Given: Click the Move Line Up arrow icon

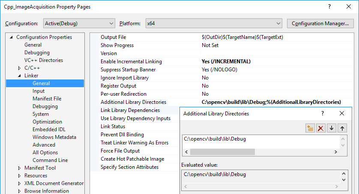Looking at the screenshot, I should click(x=342, y=128).
